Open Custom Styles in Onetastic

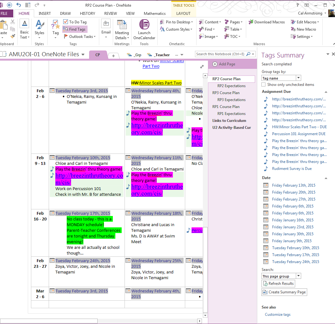click(x=176, y=29)
